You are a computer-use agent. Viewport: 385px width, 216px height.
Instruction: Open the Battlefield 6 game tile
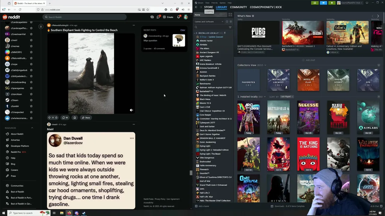coord(279,117)
